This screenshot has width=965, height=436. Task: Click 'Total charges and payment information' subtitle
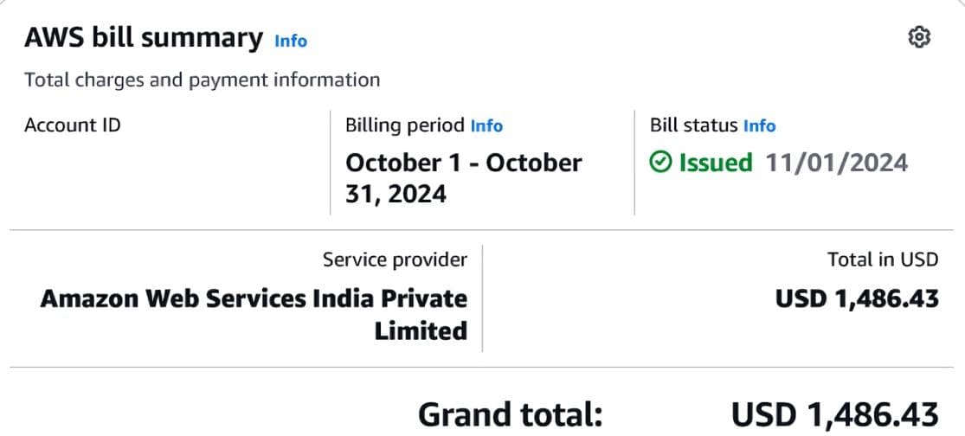pyautogui.click(x=202, y=80)
